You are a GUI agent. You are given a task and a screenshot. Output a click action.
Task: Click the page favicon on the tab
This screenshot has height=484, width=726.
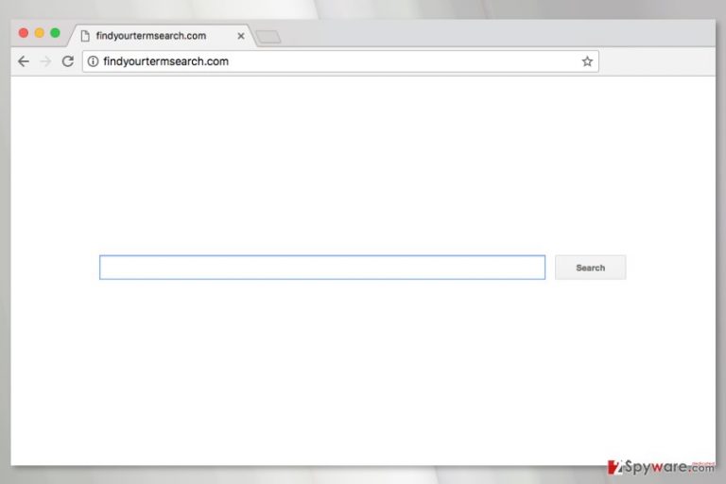tap(85, 36)
